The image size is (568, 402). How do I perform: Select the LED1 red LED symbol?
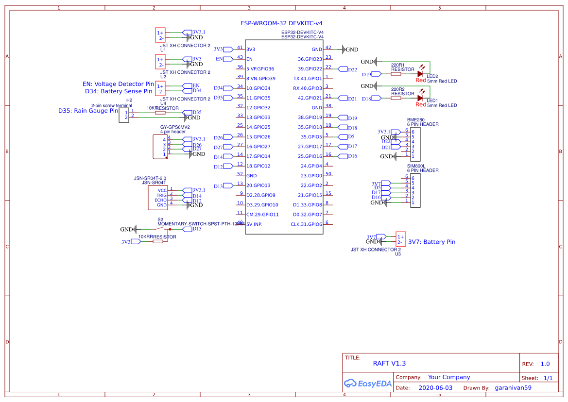420,98
